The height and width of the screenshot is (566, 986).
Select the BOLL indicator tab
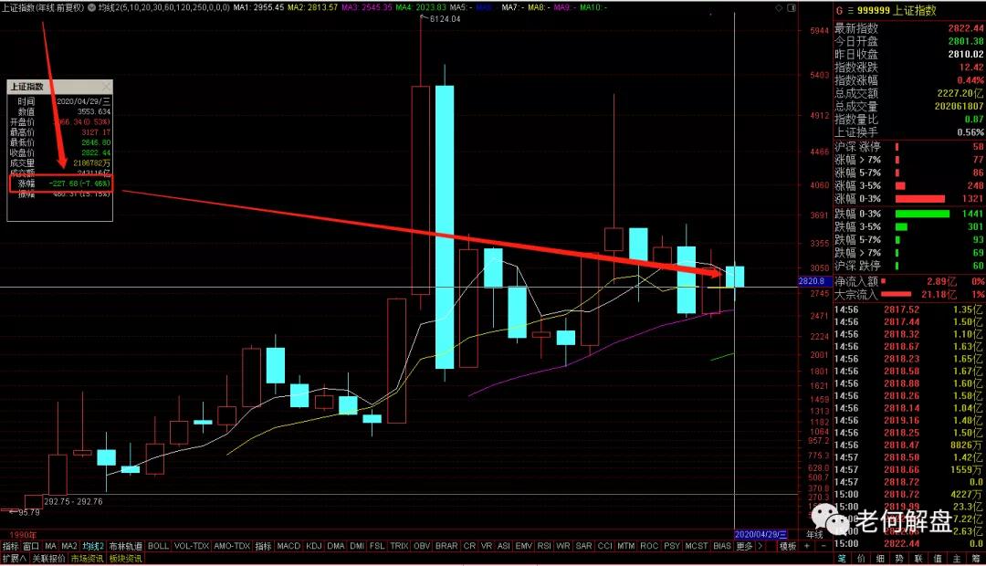(159, 546)
